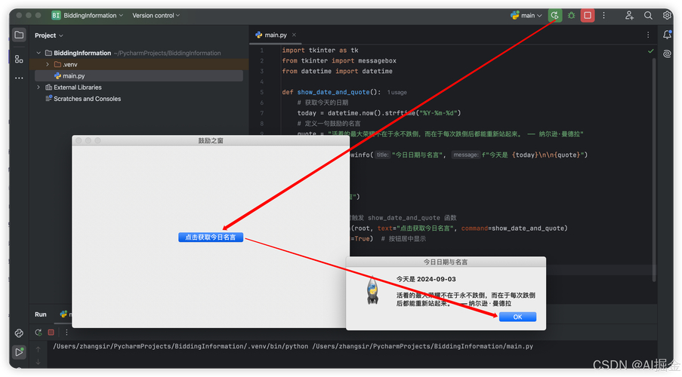
Task: Expand the .venv folder
Action: tap(48, 65)
